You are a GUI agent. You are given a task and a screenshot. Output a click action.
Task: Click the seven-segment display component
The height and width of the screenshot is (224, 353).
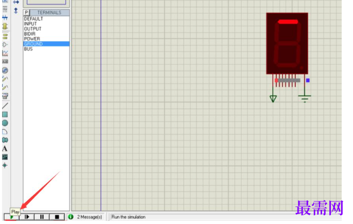tap(287, 43)
